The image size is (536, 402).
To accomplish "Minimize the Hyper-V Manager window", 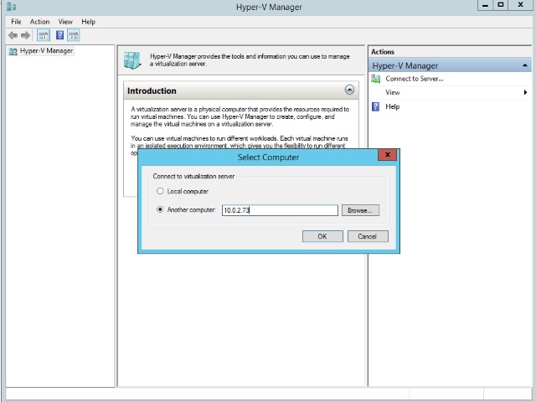I will [x=485, y=5].
